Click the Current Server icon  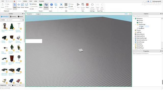83,6
